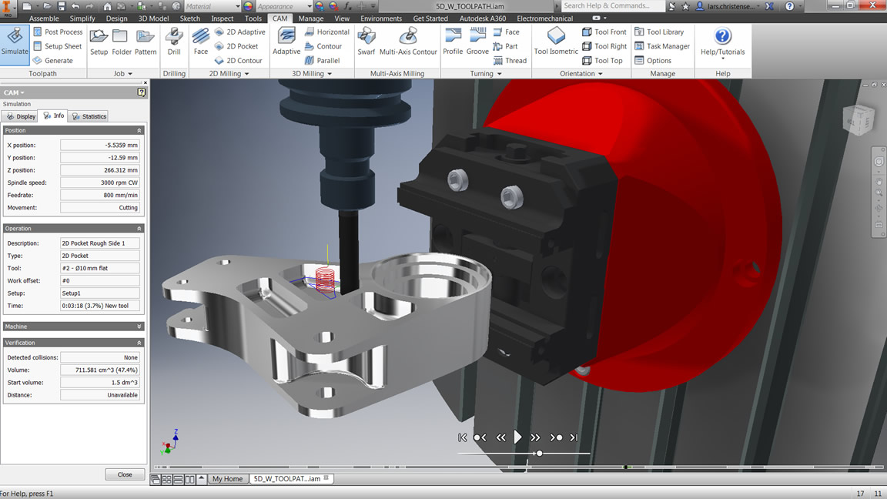Click the Close button in the Simulation panel
The width and height of the screenshot is (887, 499).
tap(125, 474)
